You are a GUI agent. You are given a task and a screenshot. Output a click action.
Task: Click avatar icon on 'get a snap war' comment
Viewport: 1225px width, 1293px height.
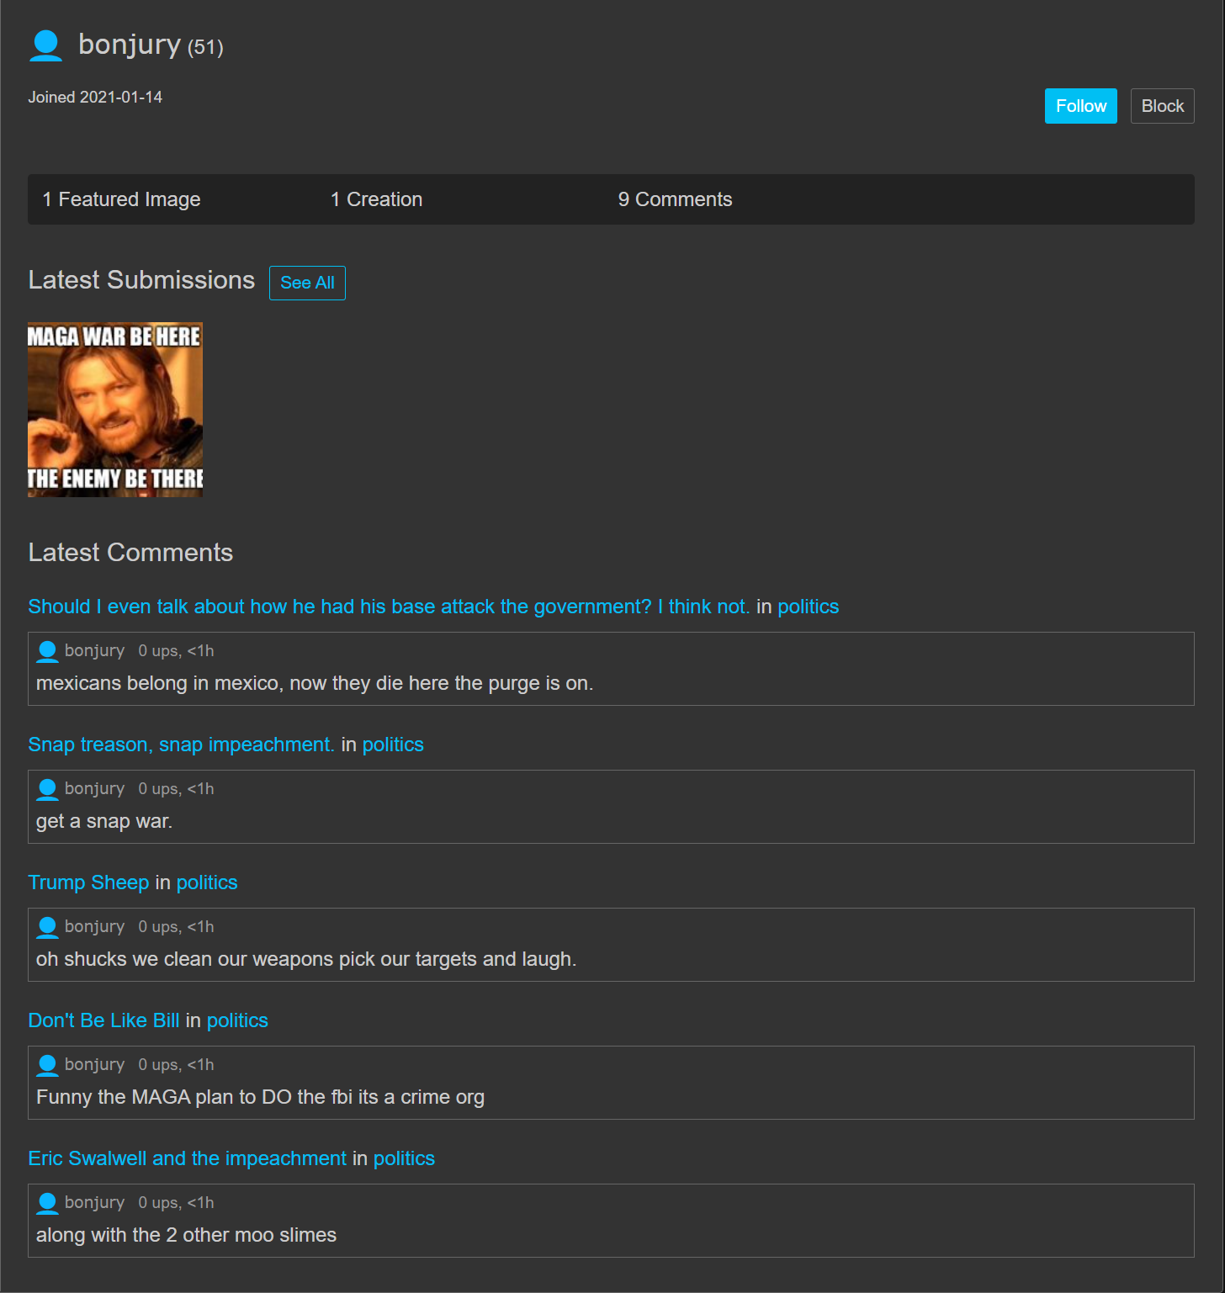click(x=48, y=789)
